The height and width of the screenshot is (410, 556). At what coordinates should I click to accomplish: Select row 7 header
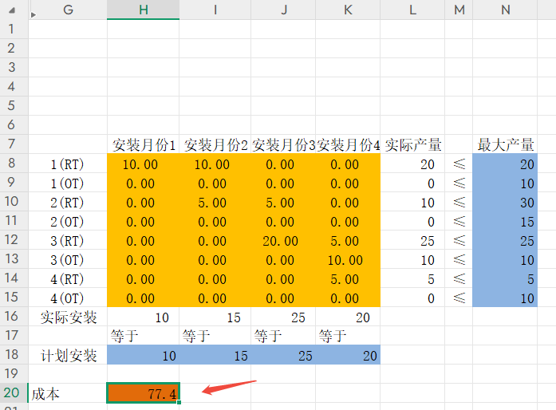pos(14,144)
